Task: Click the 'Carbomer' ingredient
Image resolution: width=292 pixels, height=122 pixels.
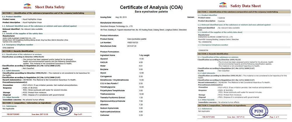Action: [105, 115]
